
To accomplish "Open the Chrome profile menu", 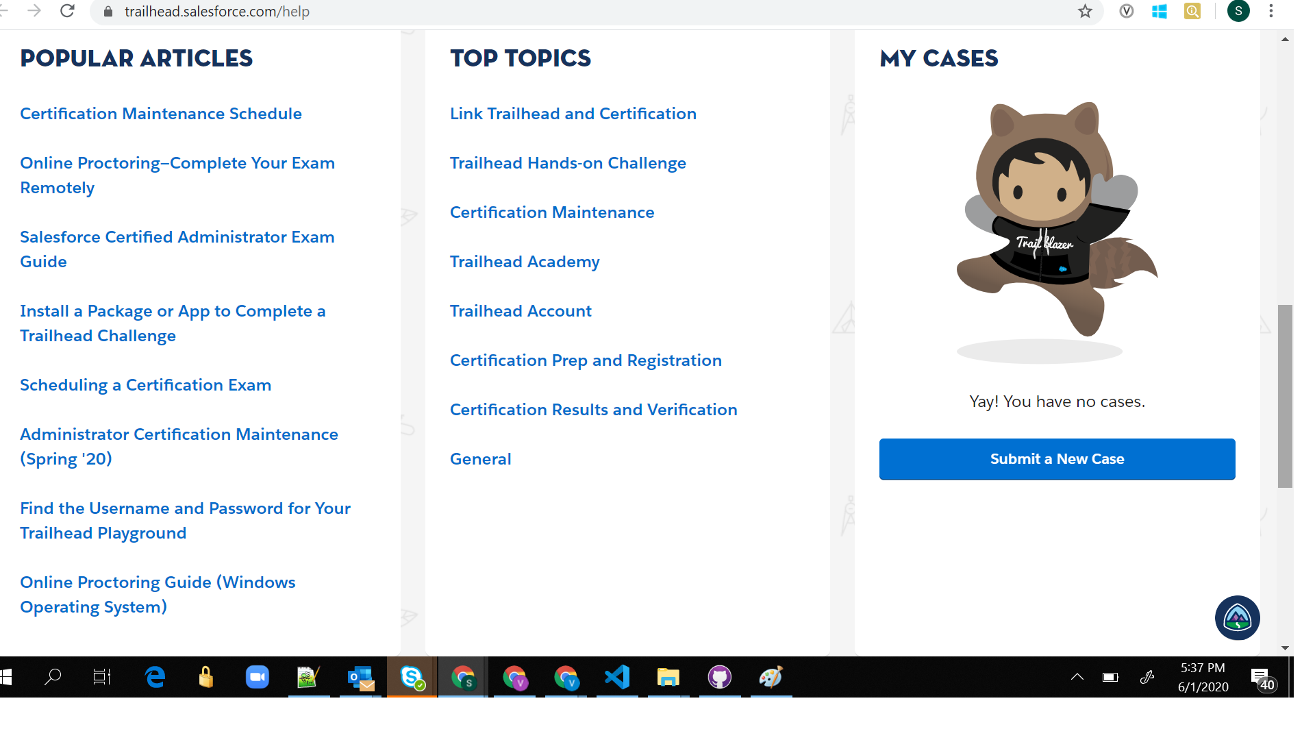I will [1239, 11].
